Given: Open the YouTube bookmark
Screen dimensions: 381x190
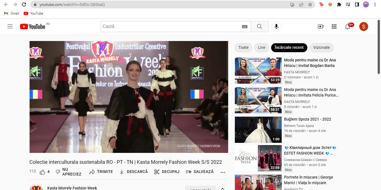Looking at the screenshot, I should click(x=33, y=13).
